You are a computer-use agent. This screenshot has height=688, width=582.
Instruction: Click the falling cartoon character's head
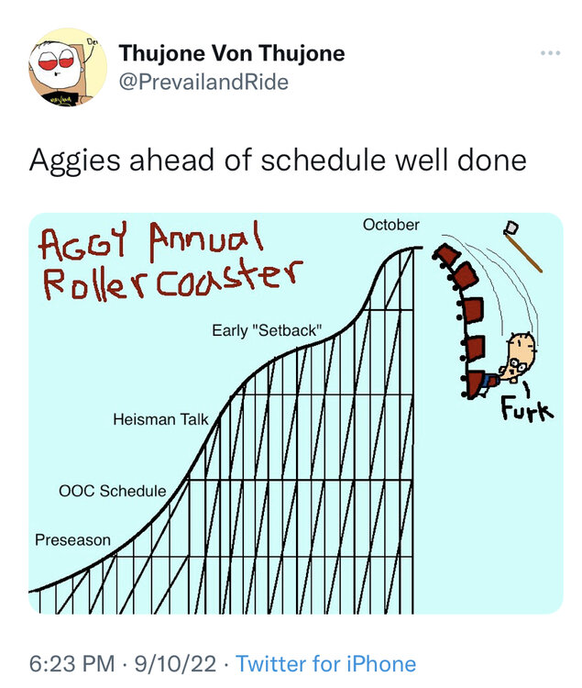[522, 353]
